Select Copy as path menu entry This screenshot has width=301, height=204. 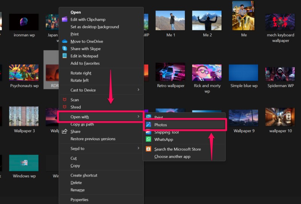click(82, 124)
